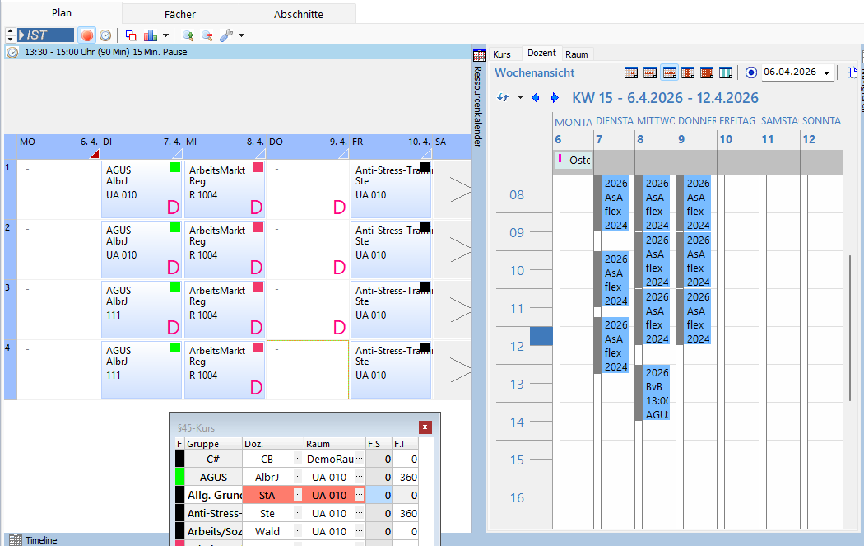This screenshot has width=864, height=546.
Task: Go to previous week with the left blue arrow
Action: point(536,98)
